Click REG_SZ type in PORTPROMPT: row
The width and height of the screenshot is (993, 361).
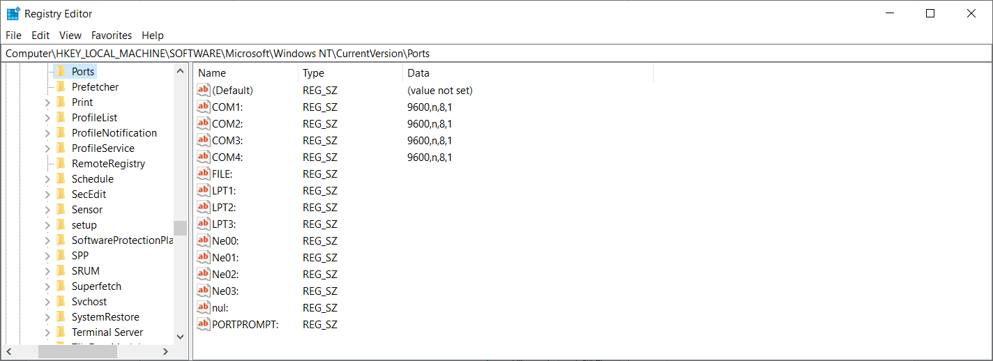320,325
